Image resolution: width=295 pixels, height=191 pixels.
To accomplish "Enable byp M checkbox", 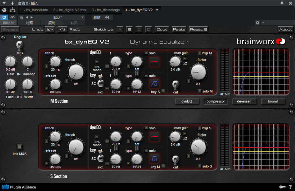I will point(200,53).
